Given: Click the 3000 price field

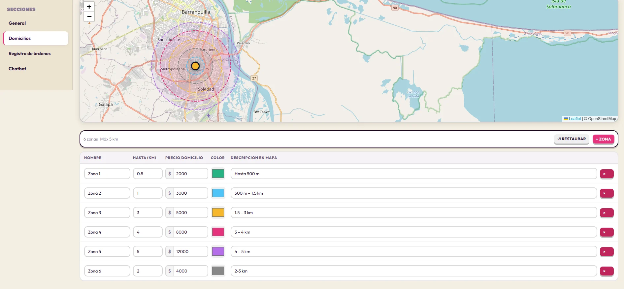Looking at the screenshot, I should click(191, 193).
